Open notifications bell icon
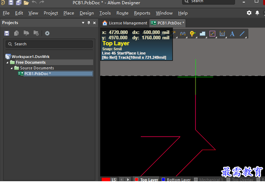The image size is (265, 183). [257, 13]
